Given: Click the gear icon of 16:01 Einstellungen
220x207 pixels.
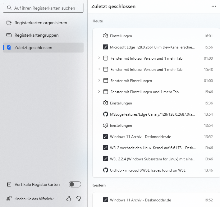Looking at the screenshot, I should 105,36.
